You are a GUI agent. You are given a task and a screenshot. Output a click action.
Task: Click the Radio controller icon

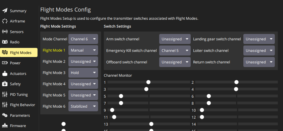point(5,42)
